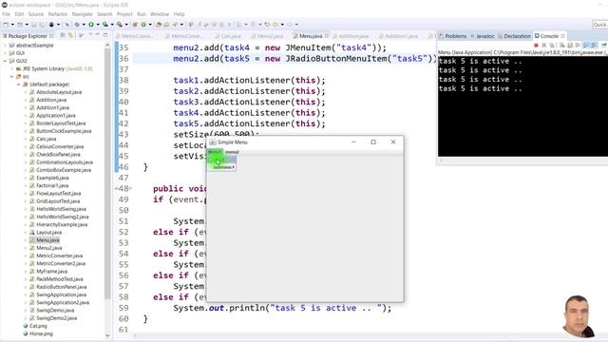608x342 pixels.
Task: Toggle Scroll Lock in Console toolbar
Action: pos(570,46)
